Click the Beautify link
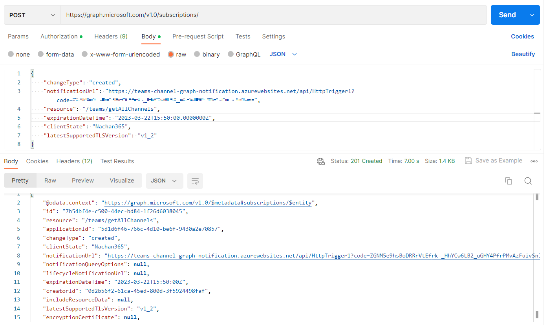The width and height of the screenshot is (549, 325). pyautogui.click(x=523, y=54)
